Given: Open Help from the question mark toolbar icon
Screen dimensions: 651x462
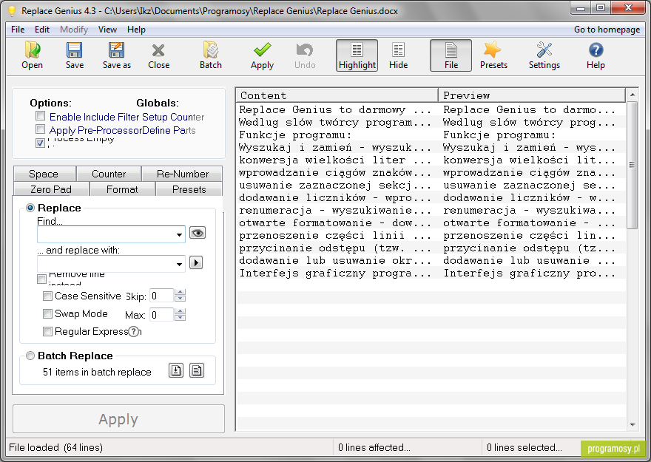Looking at the screenshot, I should (x=596, y=55).
